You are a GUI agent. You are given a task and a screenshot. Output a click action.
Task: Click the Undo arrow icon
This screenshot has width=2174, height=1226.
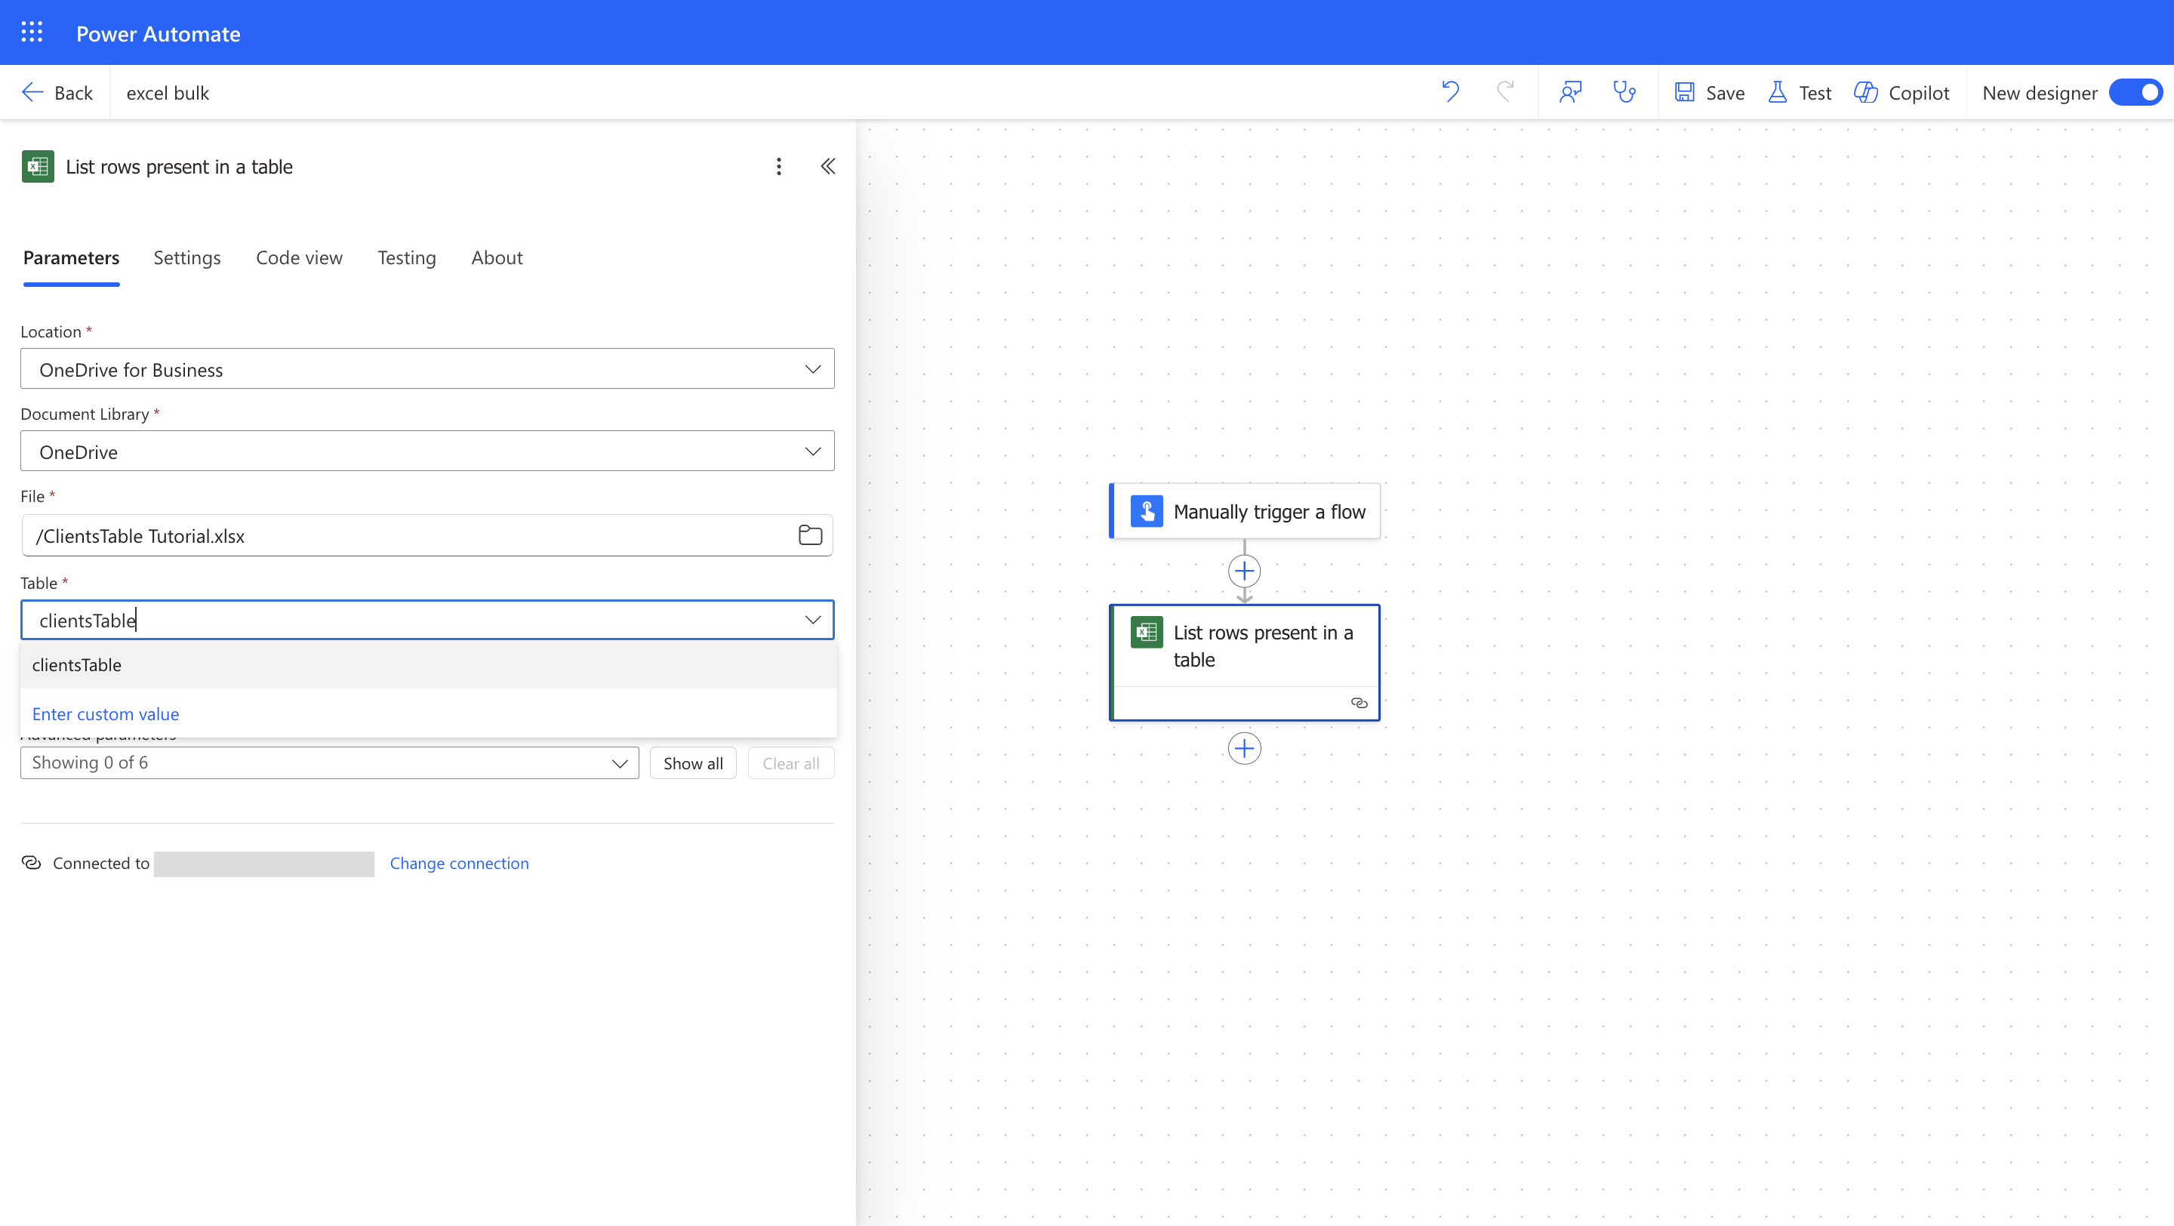click(x=1450, y=91)
